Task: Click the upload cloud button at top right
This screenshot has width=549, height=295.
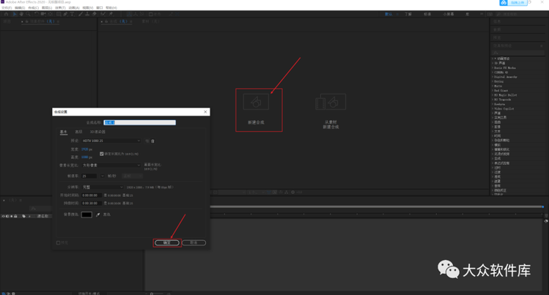Action: pos(513,3)
